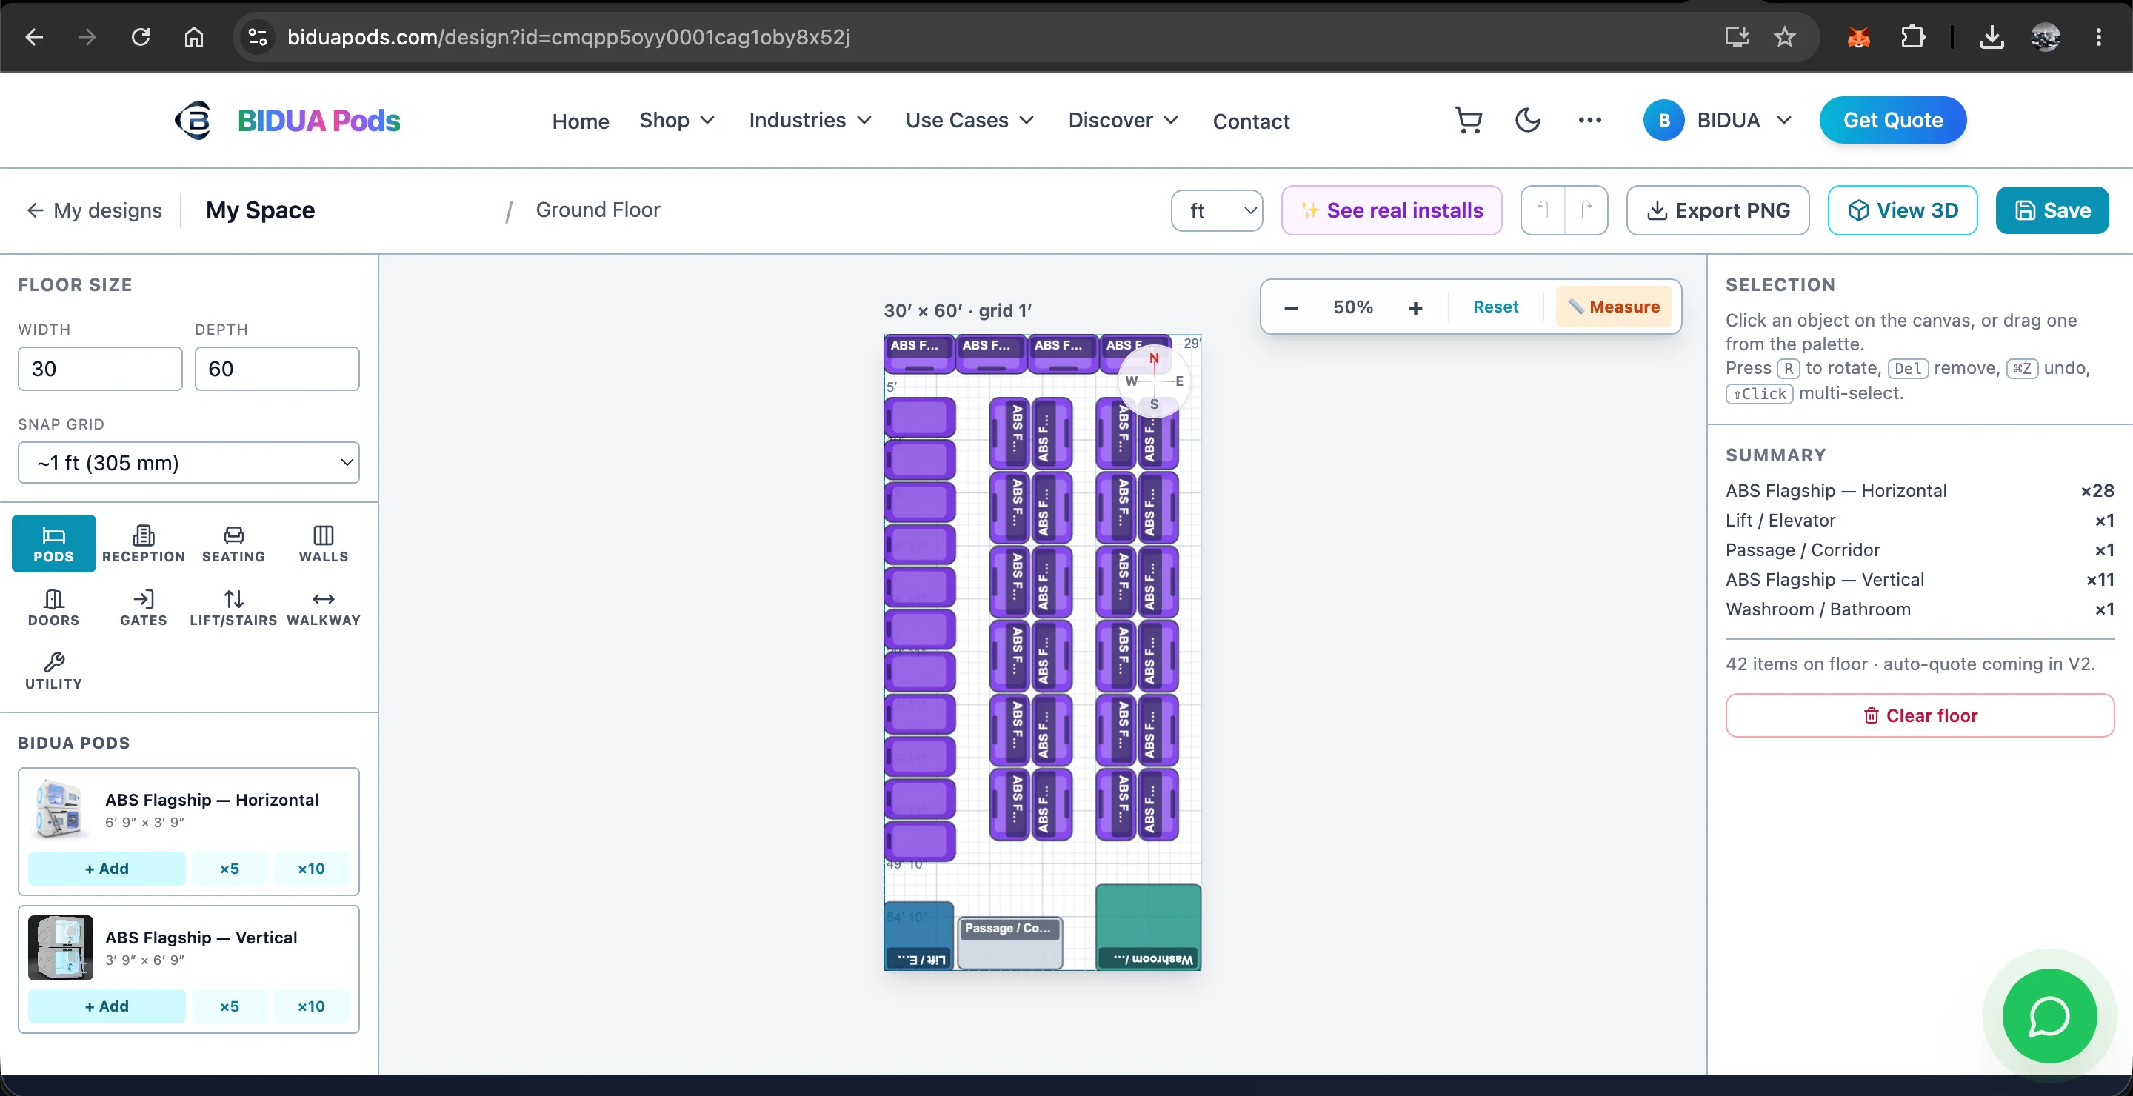Zoom out with the minus button
Viewport: 2133px width, 1096px height.
tap(1290, 308)
